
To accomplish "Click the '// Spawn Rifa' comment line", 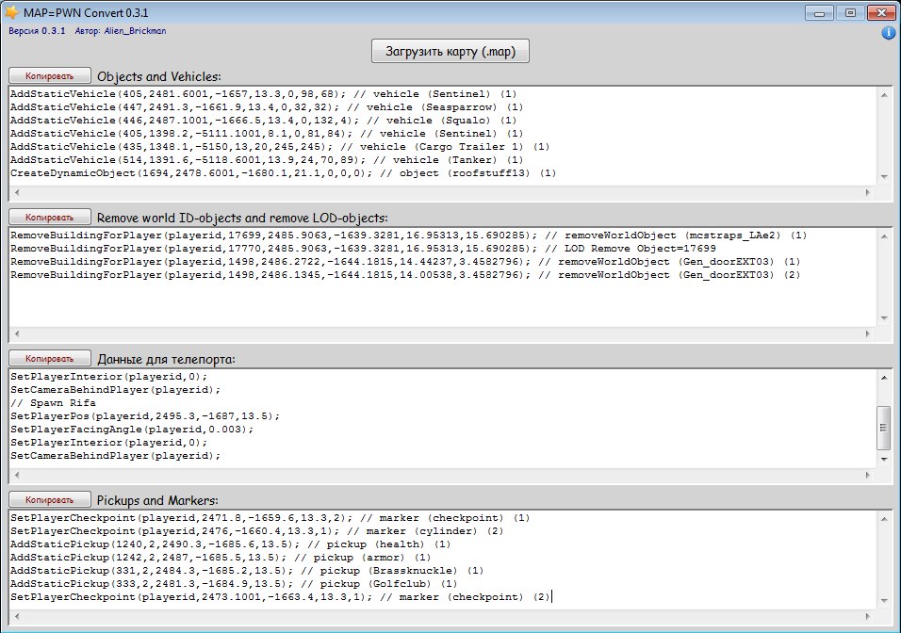I will pos(54,402).
